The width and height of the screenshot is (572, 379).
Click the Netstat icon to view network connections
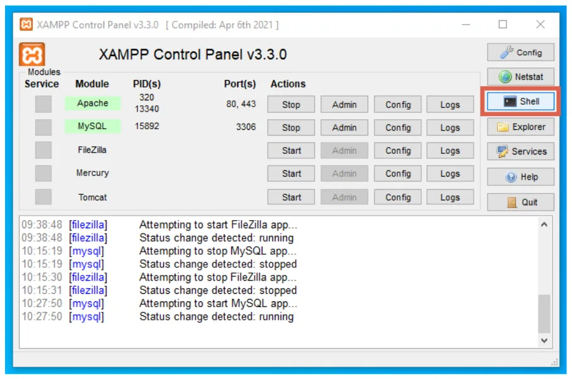[x=520, y=76]
